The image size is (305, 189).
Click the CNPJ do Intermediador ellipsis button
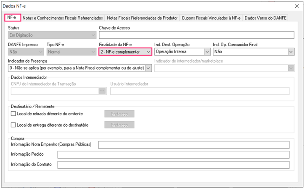pos(102,91)
